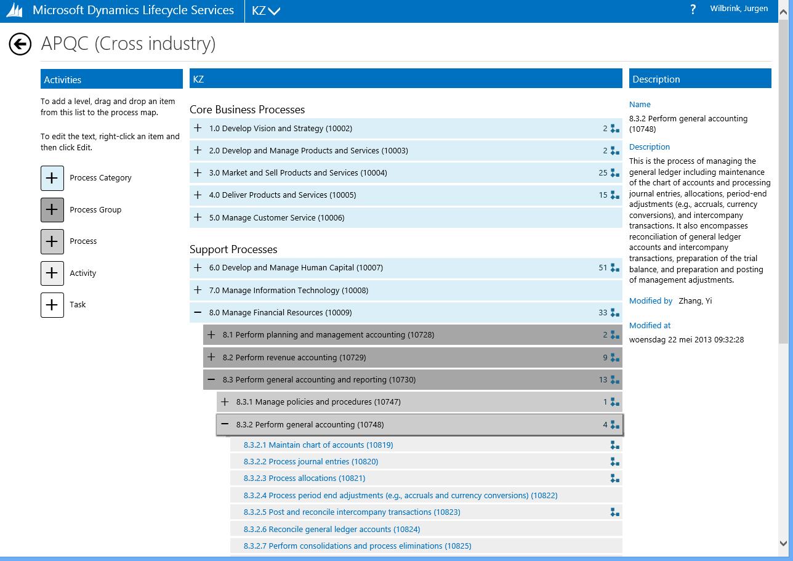Open 8.3.2.7 Perform consolidations link
Viewport: 793px width, 561px height.
click(357, 546)
